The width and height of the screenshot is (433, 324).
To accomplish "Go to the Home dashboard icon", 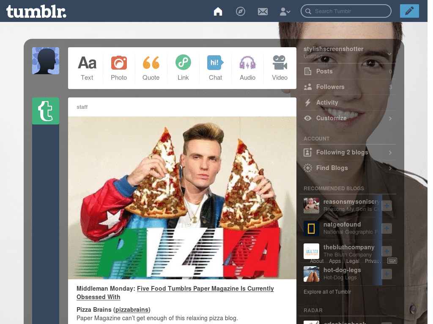I will tap(218, 11).
